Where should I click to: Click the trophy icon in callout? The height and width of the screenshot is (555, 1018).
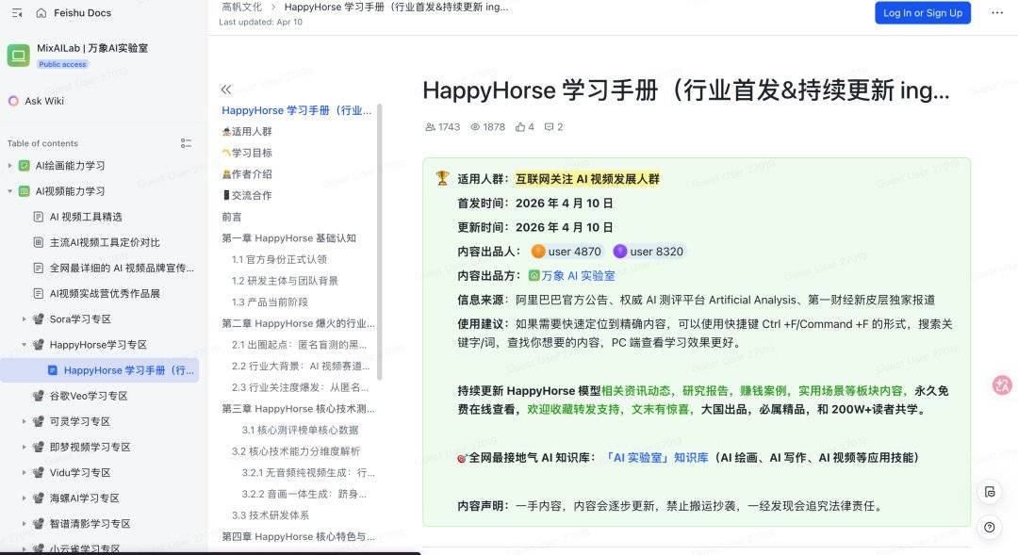pyautogui.click(x=442, y=178)
